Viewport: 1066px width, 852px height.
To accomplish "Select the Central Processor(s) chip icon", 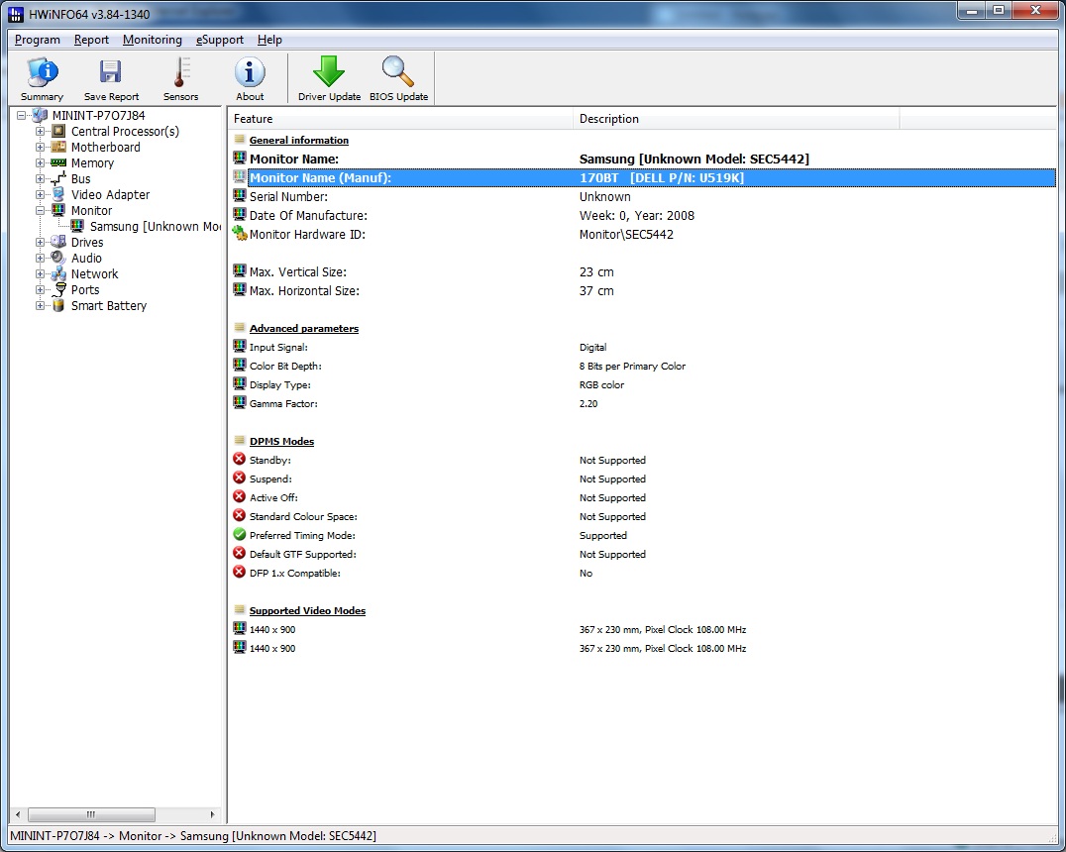I will click(59, 131).
